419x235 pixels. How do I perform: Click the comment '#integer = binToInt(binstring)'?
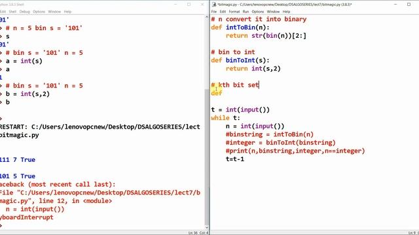point(281,143)
